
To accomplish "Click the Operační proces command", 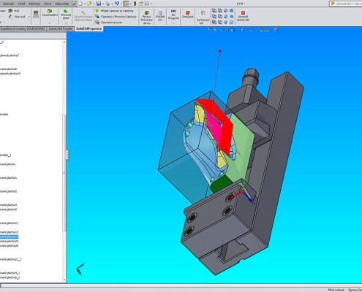I will (x=109, y=23).
